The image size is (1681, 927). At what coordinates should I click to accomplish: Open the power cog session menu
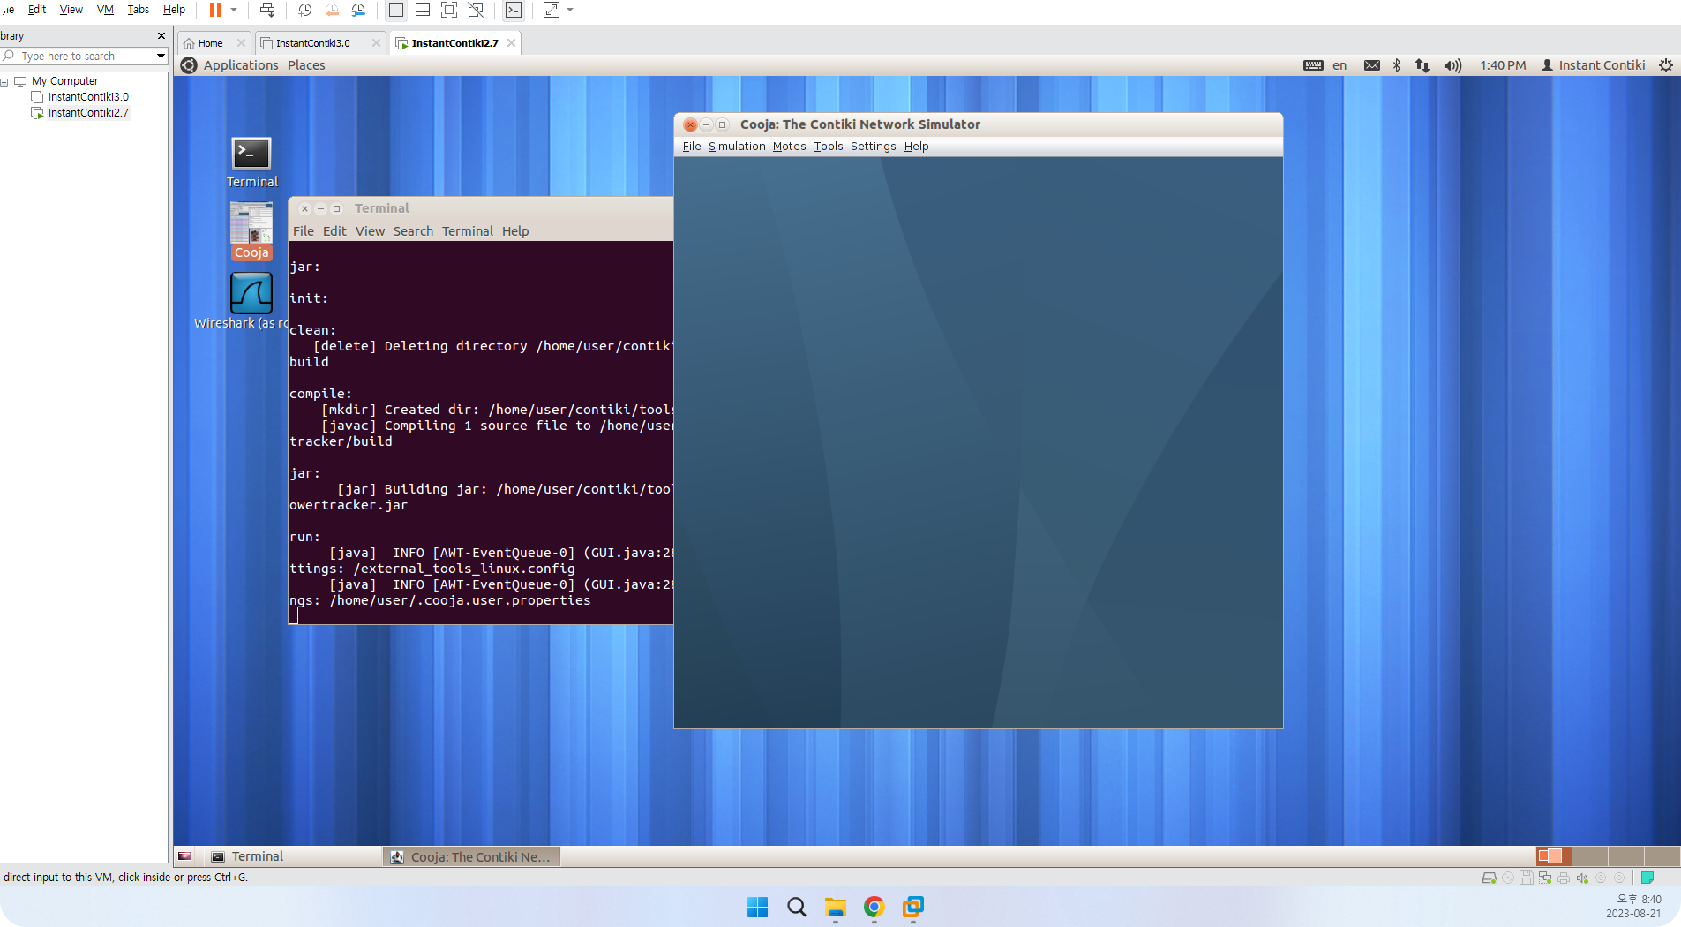click(1666, 65)
